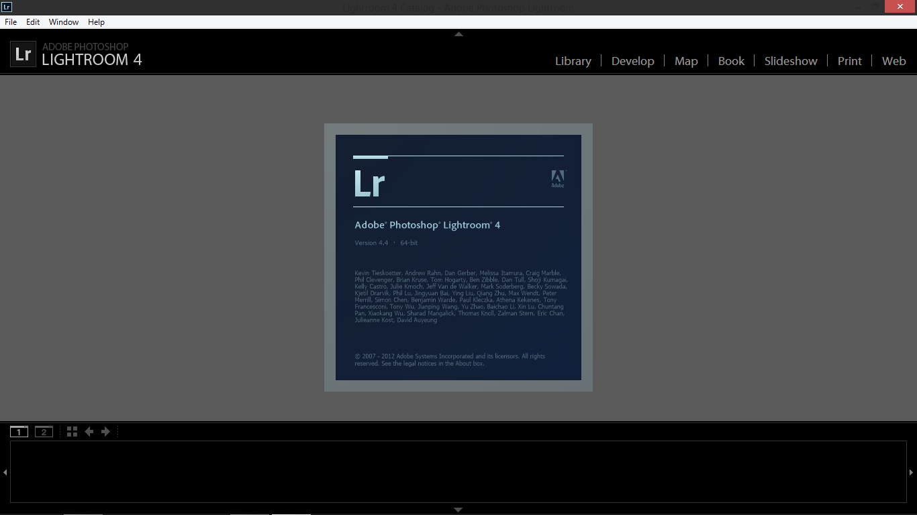The image size is (917, 515).
Task: Switch to the Web module
Action: (894, 61)
